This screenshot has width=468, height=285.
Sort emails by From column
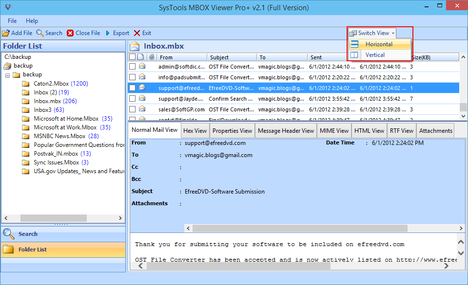pos(182,57)
